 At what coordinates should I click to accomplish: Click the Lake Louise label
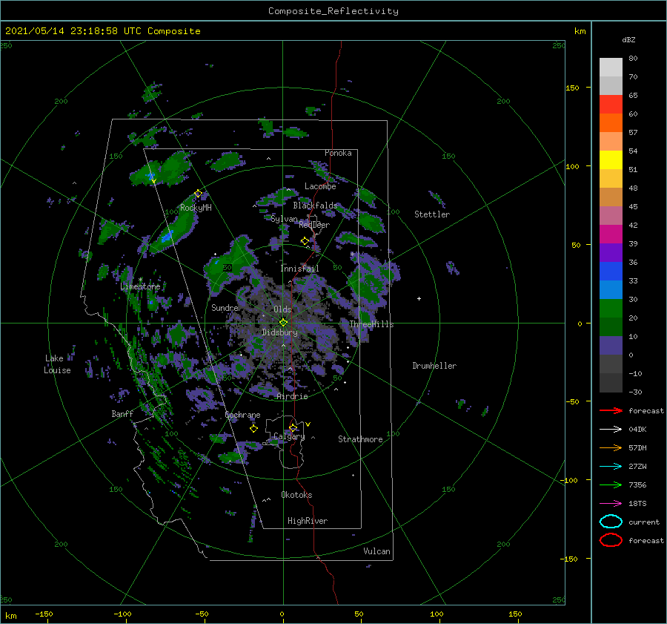[x=57, y=364]
